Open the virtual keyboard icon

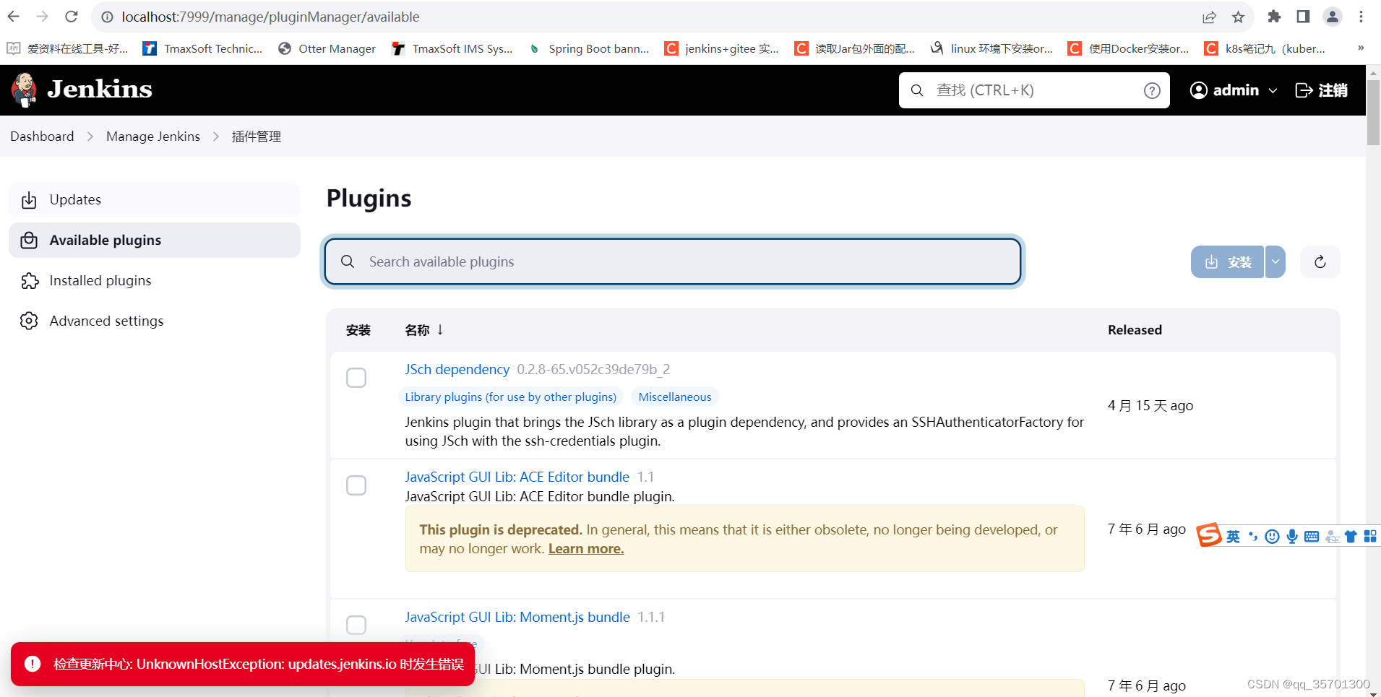pyautogui.click(x=1312, y=536)
